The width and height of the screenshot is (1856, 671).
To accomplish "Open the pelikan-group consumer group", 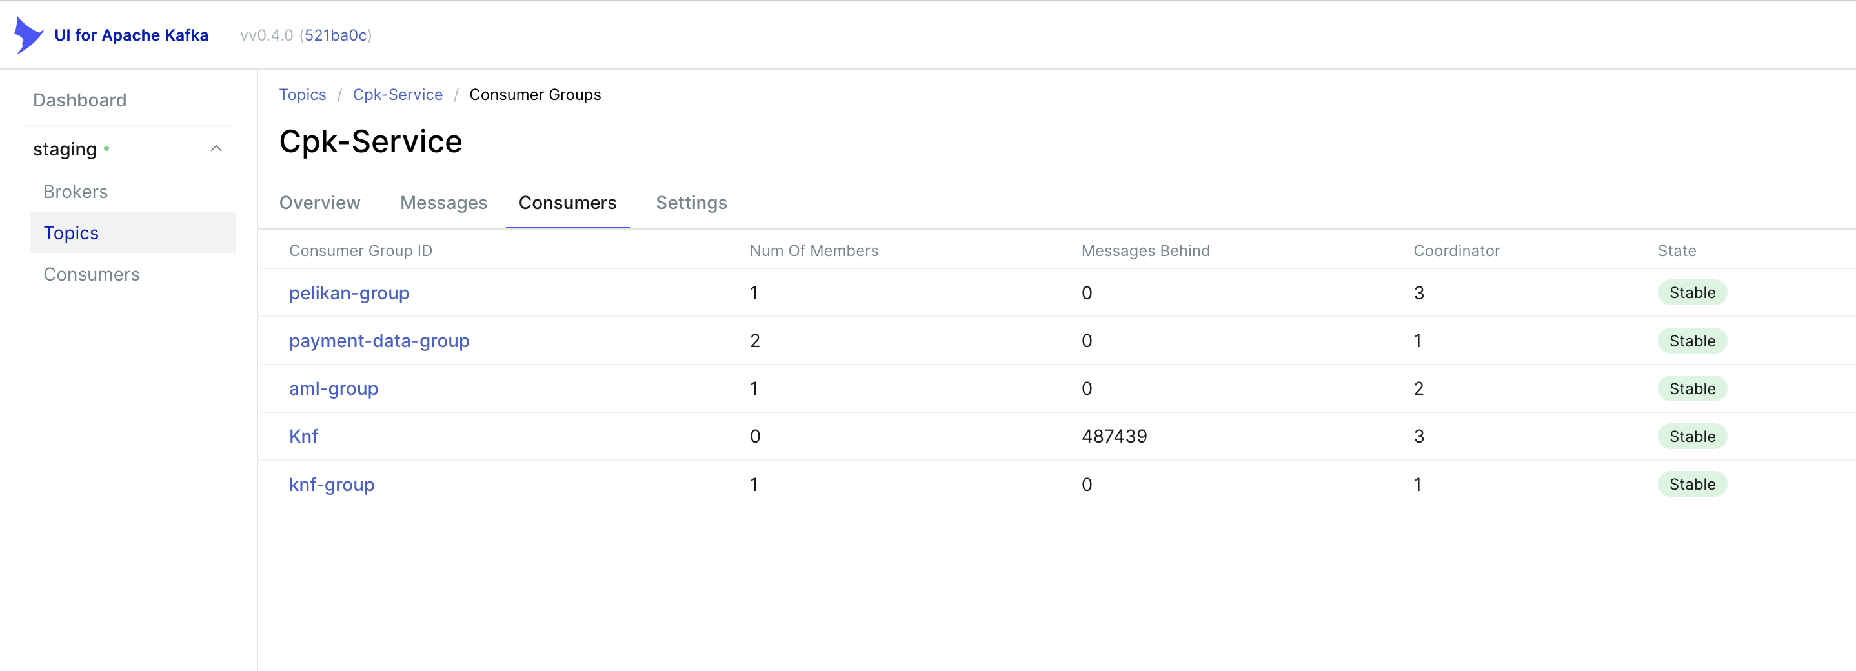I will (x=348, y=293).
